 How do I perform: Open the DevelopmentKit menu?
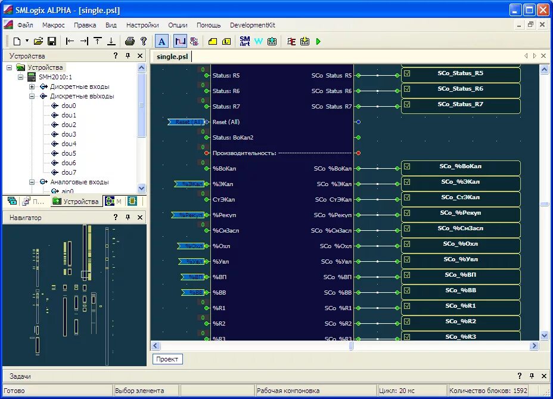pyautogui.click(x=253, y=25)
